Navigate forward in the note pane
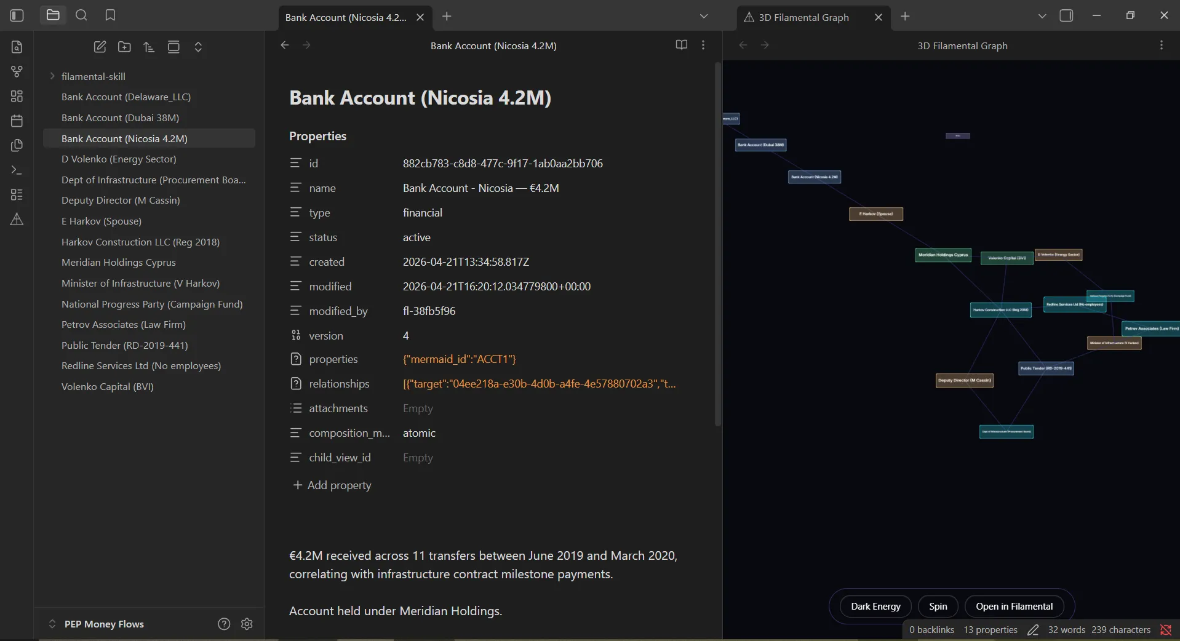1180x641 pixels. pyautogui.click(x=306, y=45)
